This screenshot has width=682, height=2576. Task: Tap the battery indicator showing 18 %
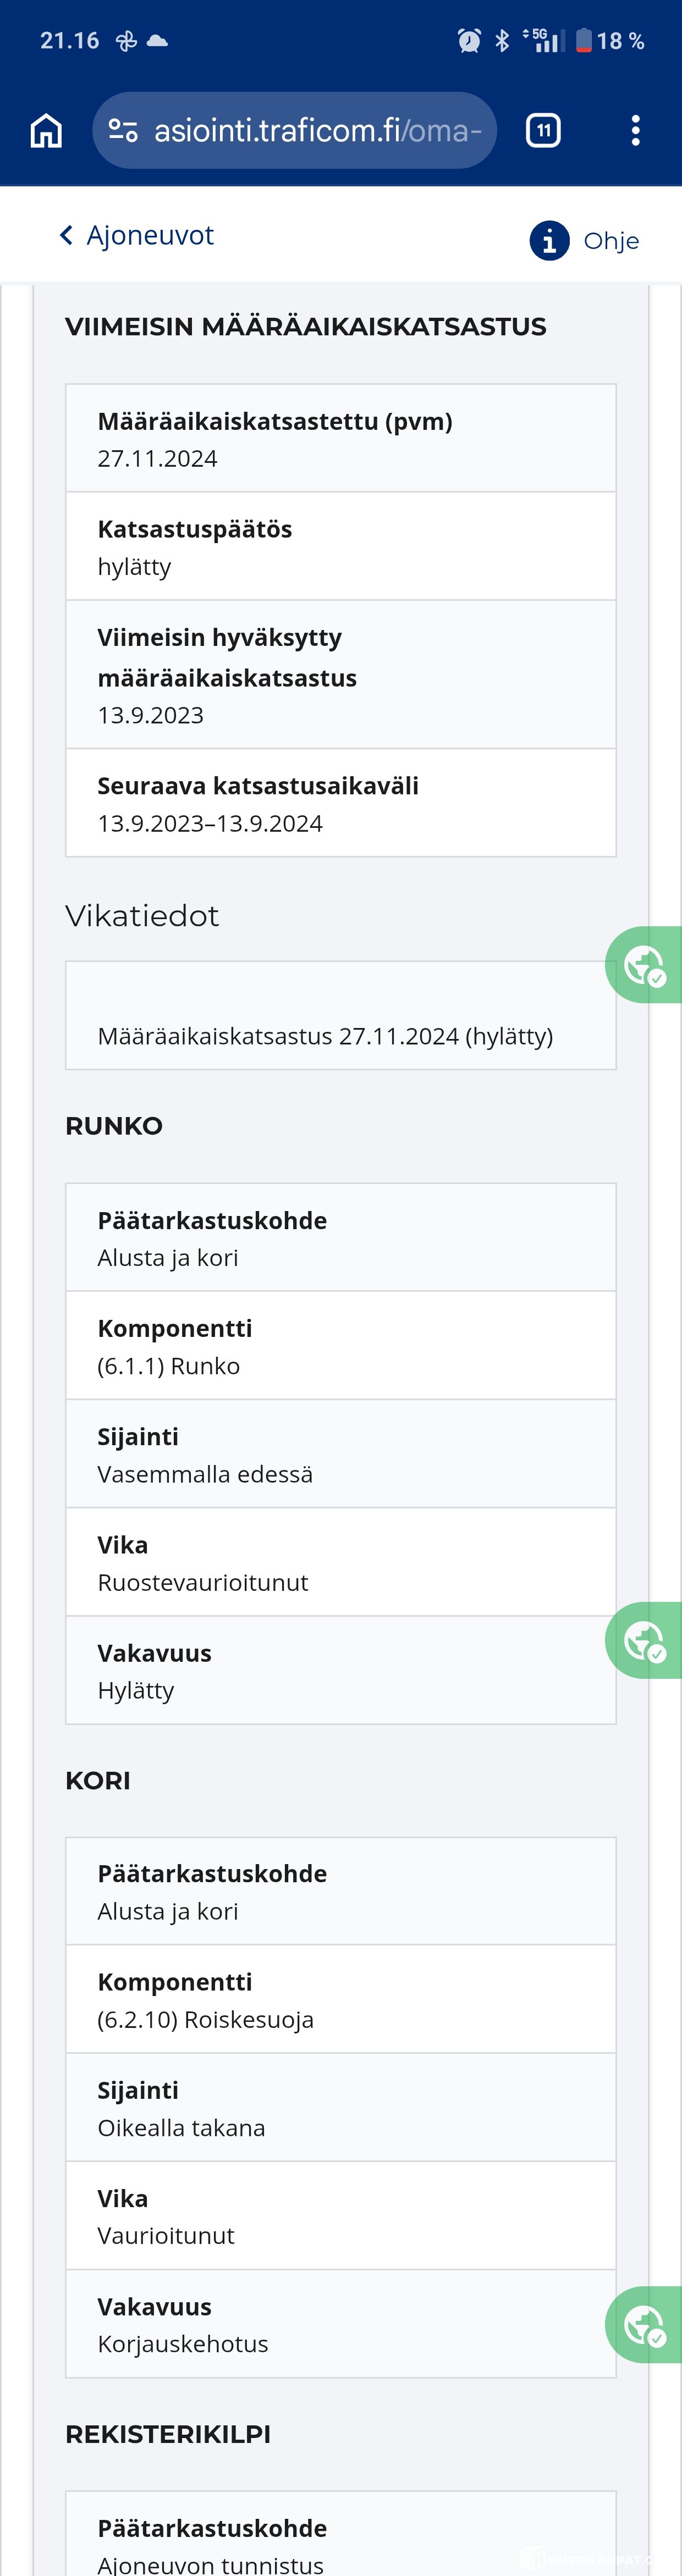[x=610, y=41]
